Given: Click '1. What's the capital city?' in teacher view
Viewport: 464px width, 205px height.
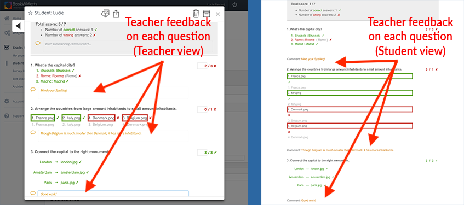Looking at the screenshot, I should (53, 65).
